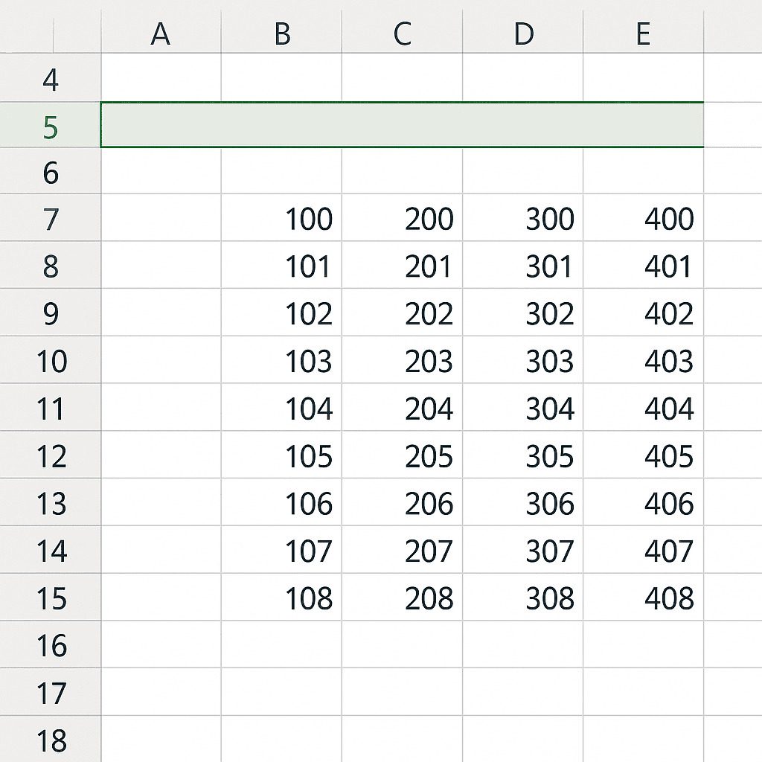Select cell showing 105
Image resolution: width=762 pixels, height=762 pixels.
tap(281, 456)
